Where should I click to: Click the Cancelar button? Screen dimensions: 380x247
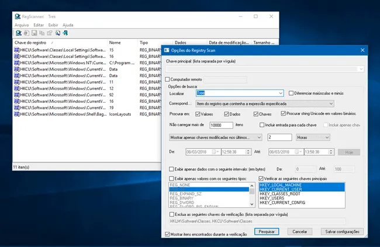point(300,231)
